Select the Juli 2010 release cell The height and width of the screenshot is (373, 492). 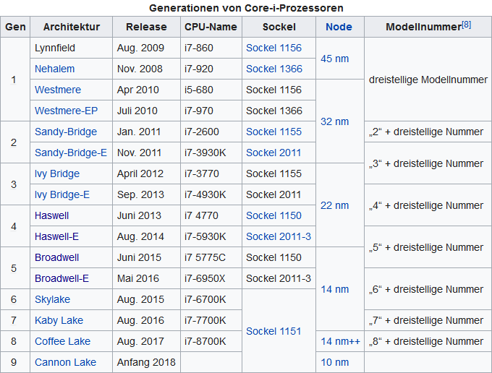click(146, 111)
